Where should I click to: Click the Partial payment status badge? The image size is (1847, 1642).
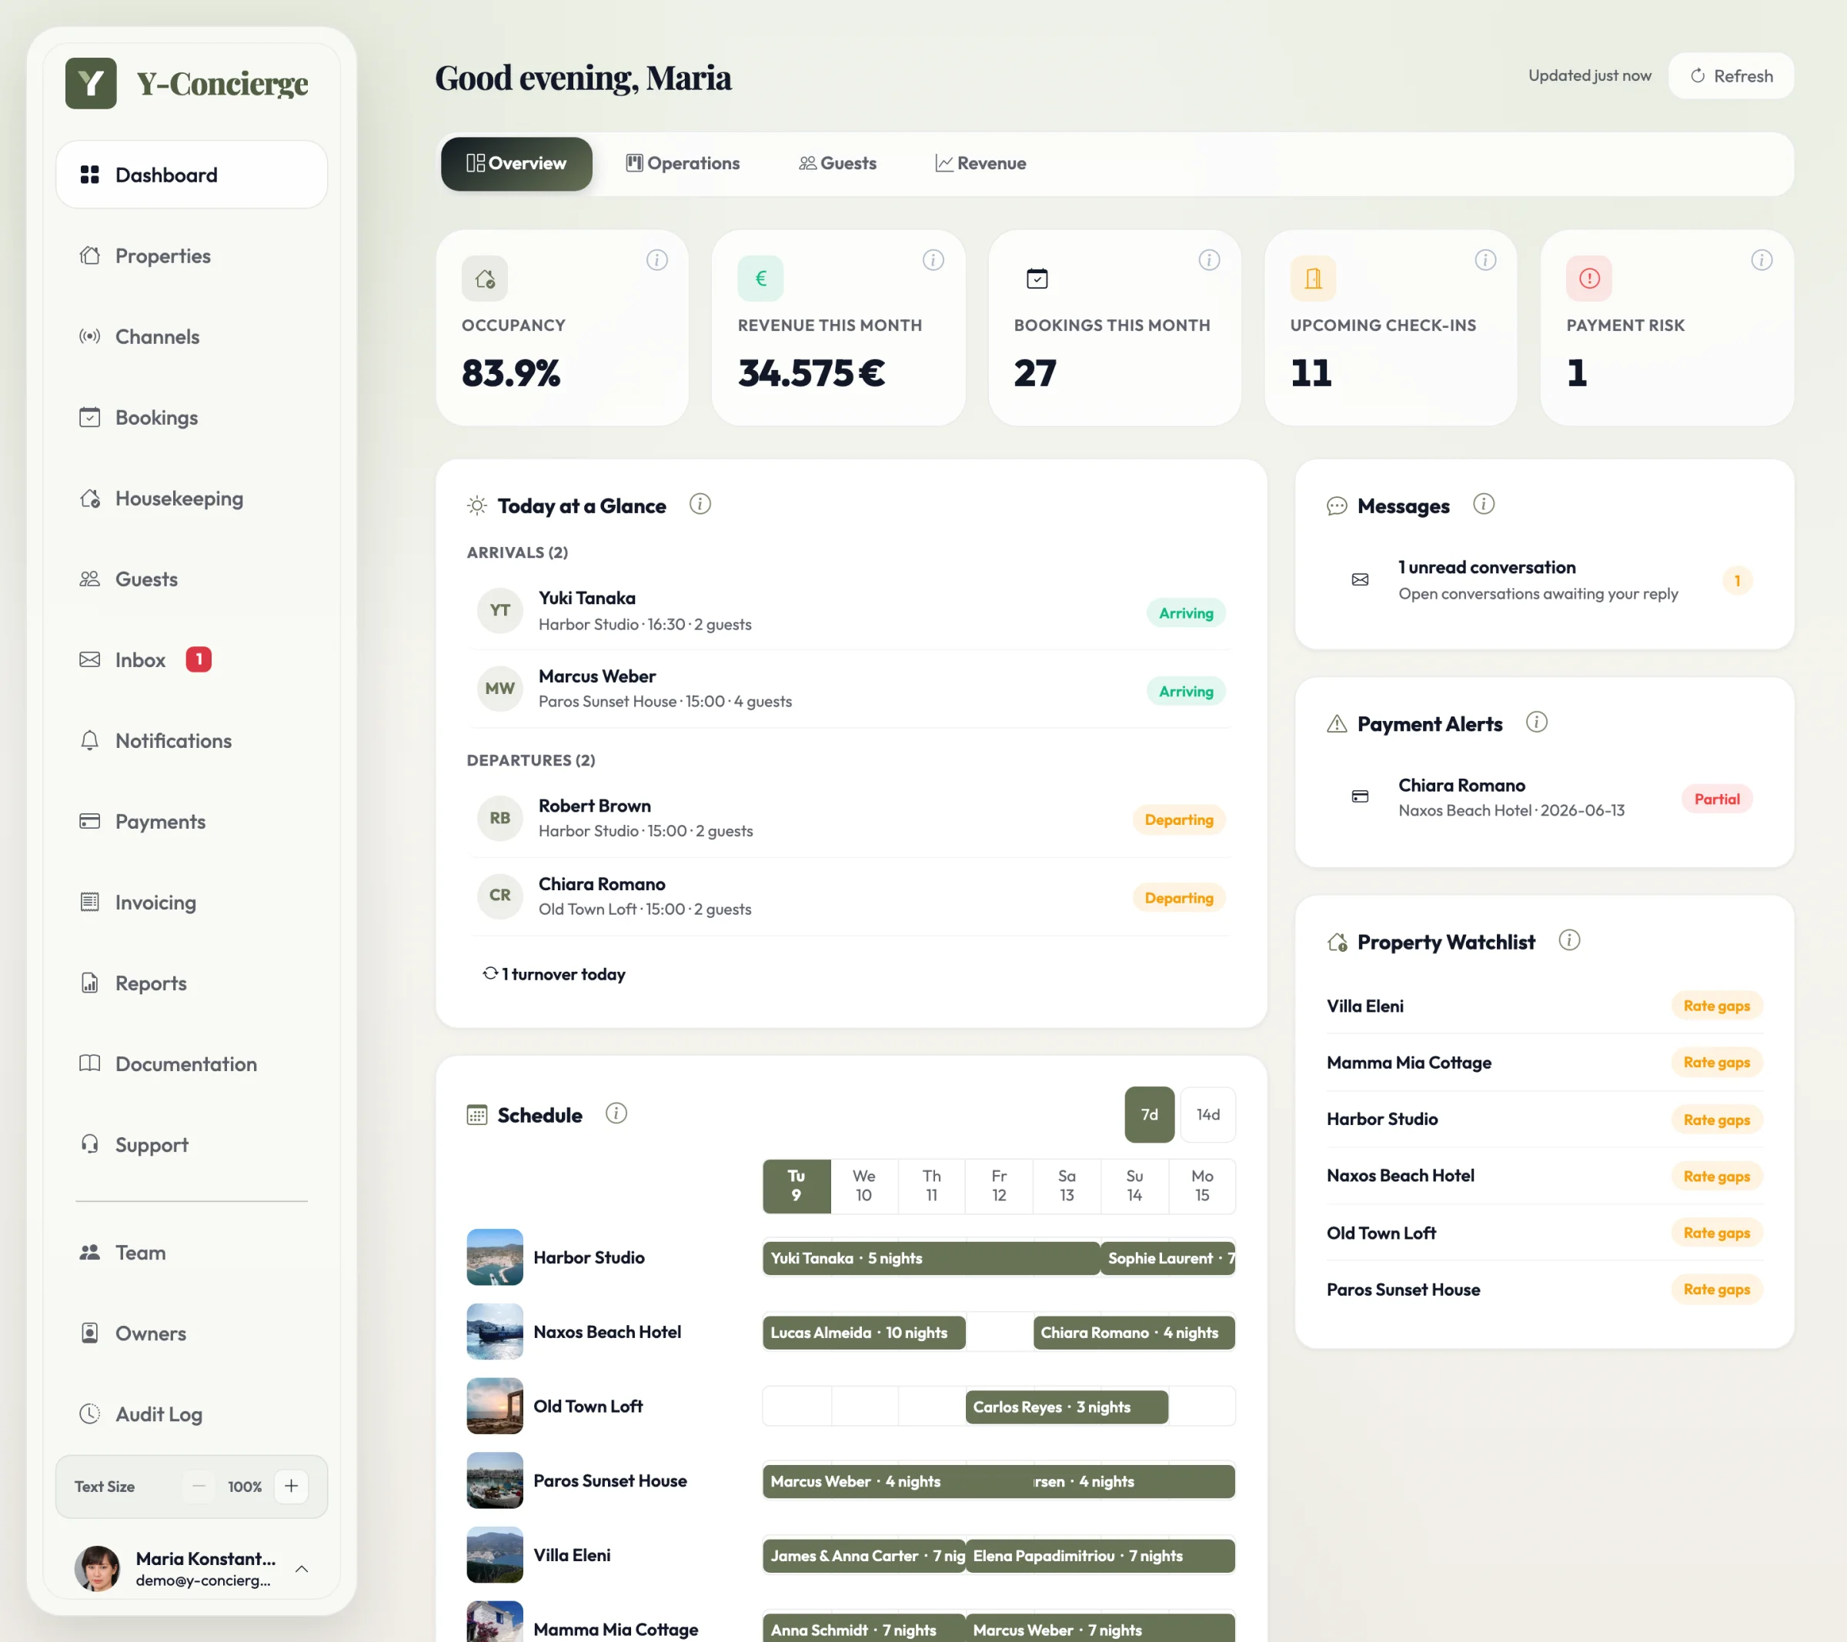1717,799
